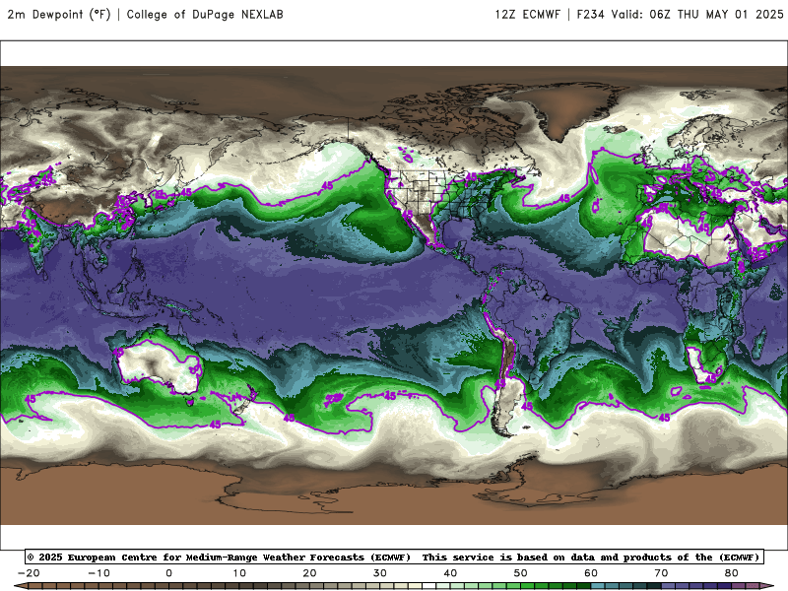This screenshot has width=788, height=591.
Task: Click the "20" color scale label
Action: click(x=310, y=573)
